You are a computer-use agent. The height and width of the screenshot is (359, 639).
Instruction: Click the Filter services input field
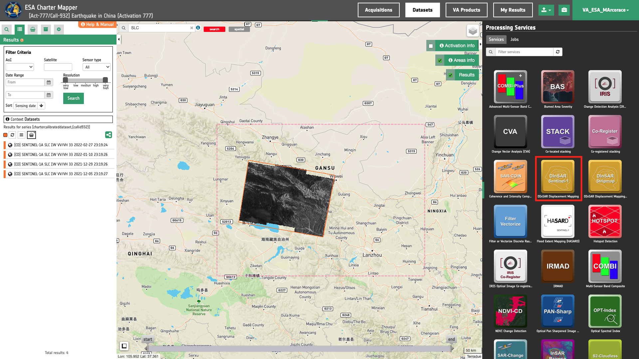(524, 52)
